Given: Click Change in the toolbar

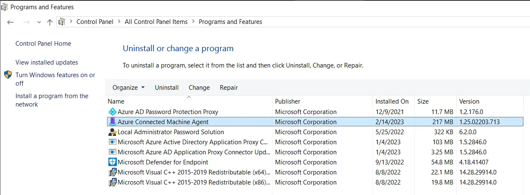Looking at the screenshot, I should point(199,88).
